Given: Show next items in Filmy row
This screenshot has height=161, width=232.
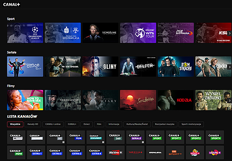Looking at the screenshot, I should 230,100.
